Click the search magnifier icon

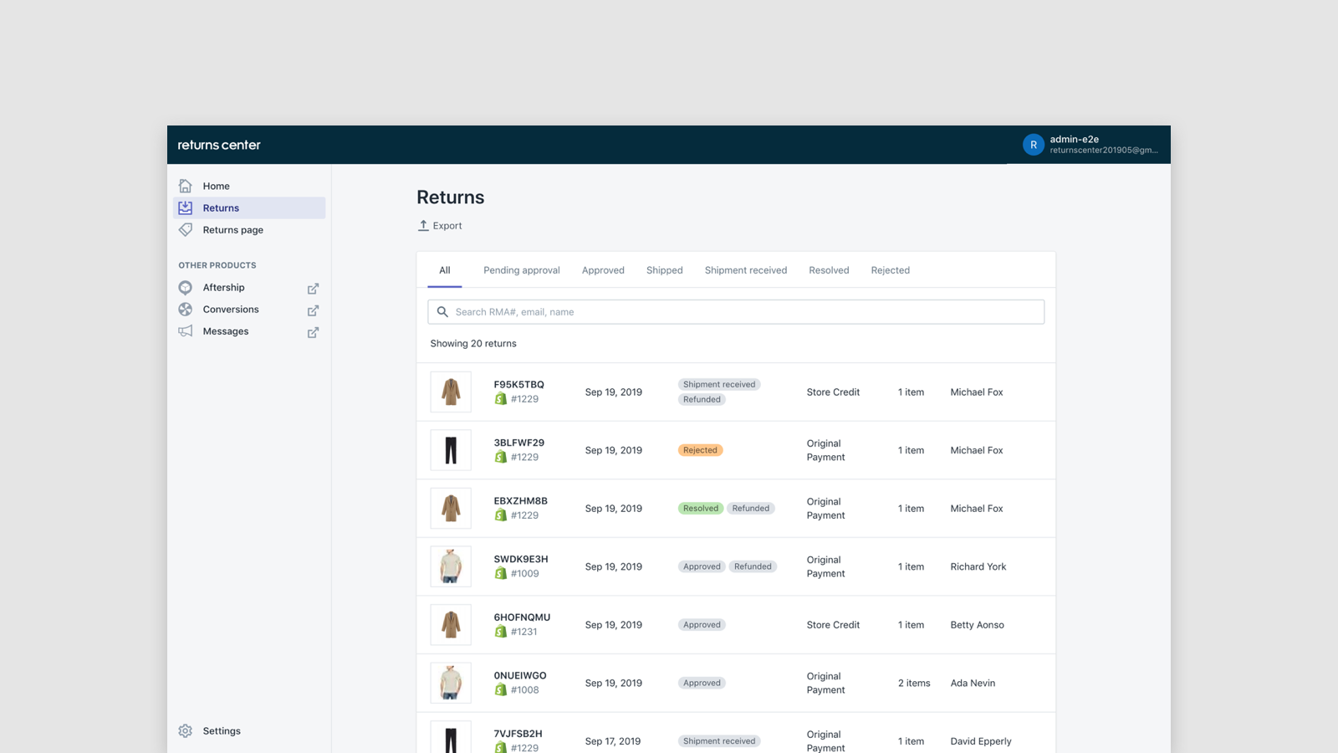(x=442, y=312)
